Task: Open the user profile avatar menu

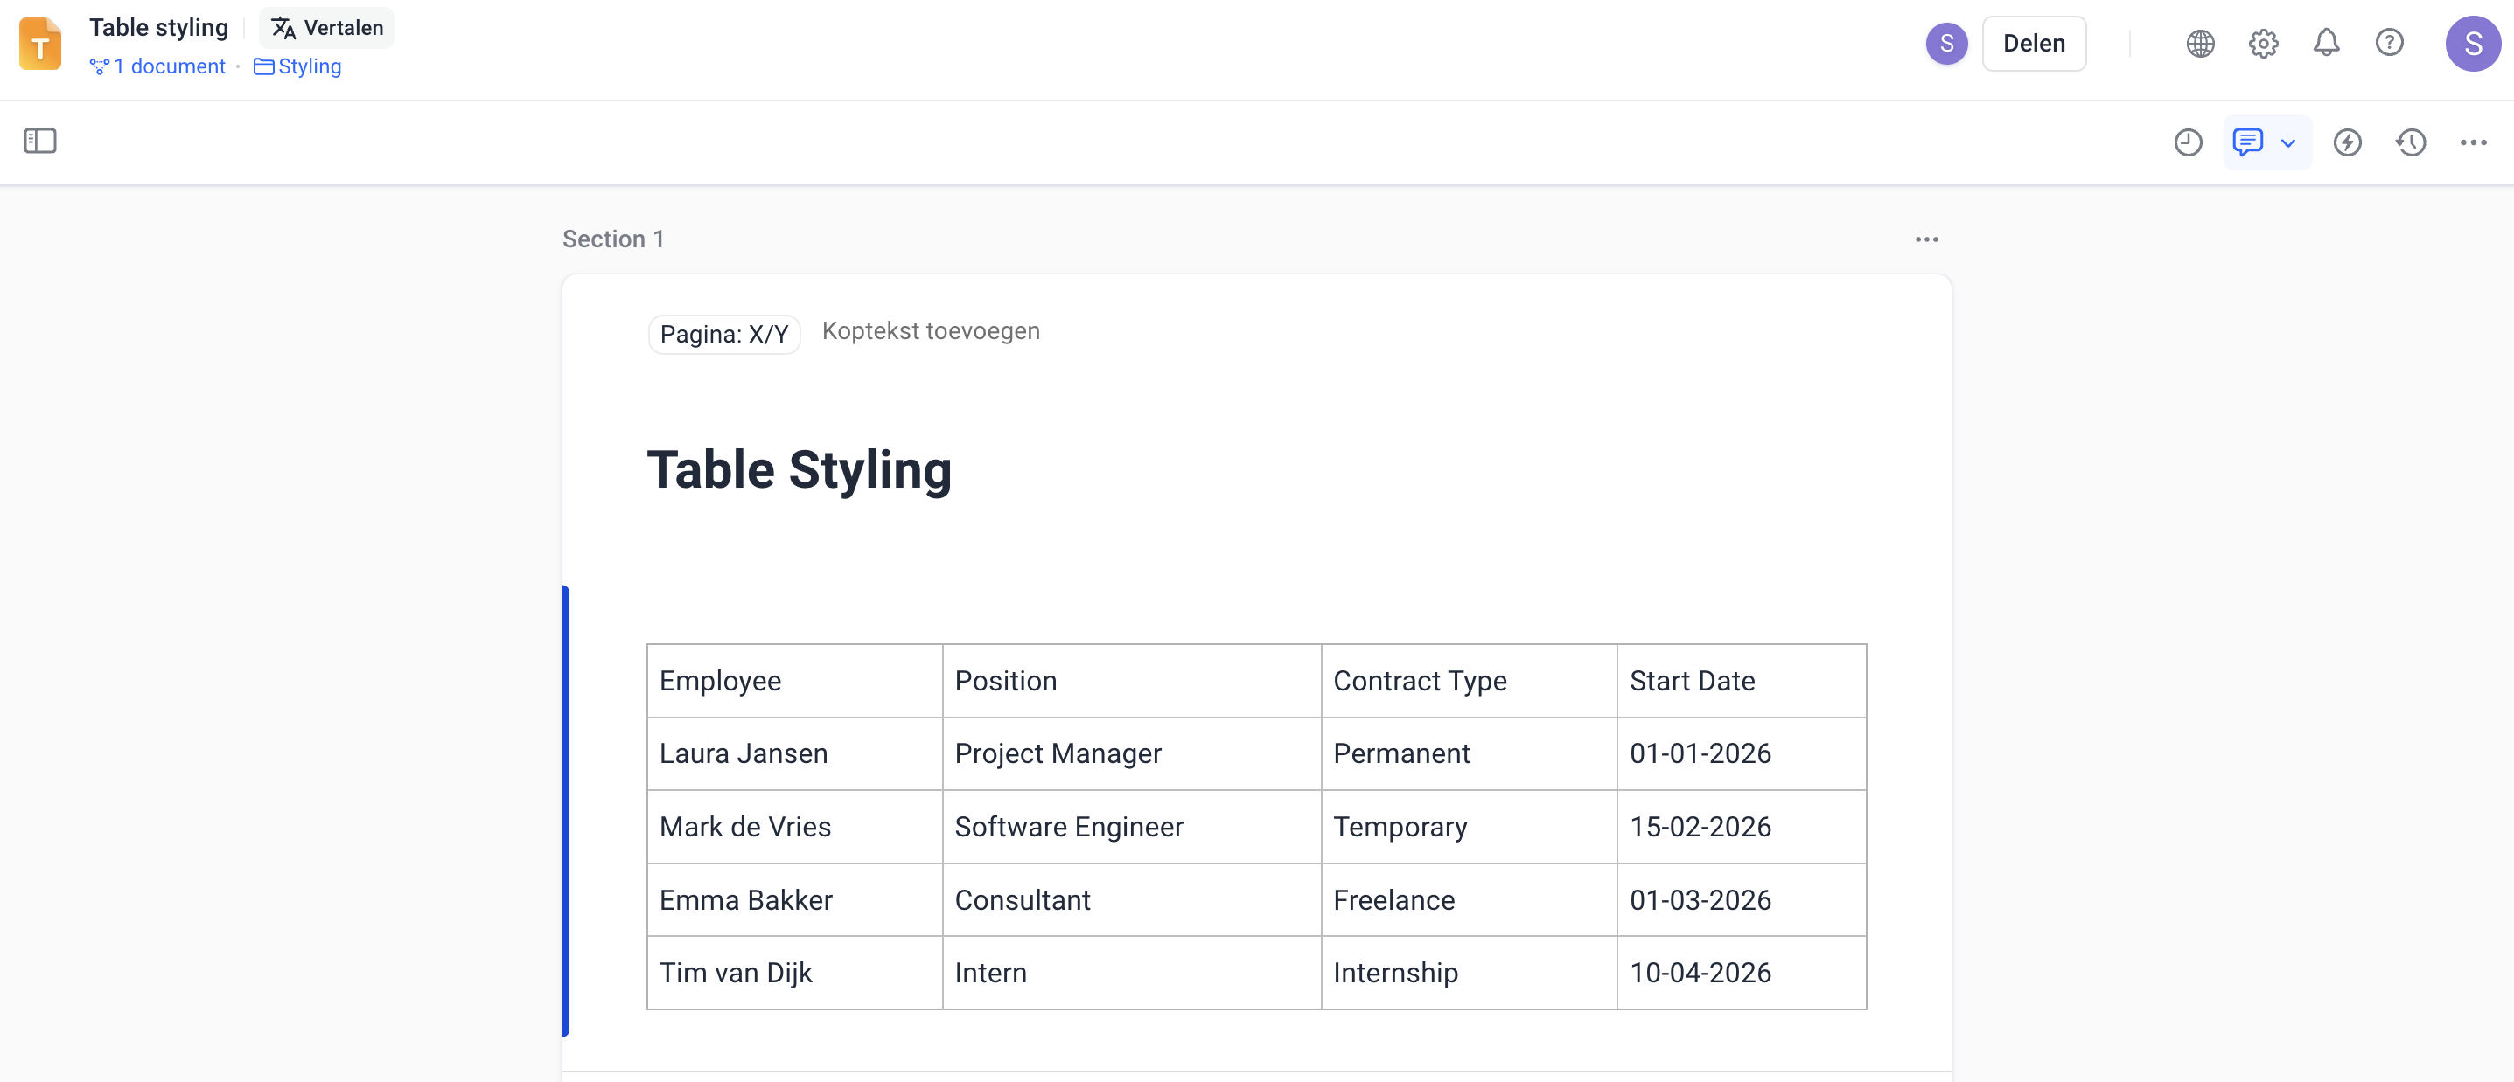Action: pyautogui.click(x=2471, y=44)
